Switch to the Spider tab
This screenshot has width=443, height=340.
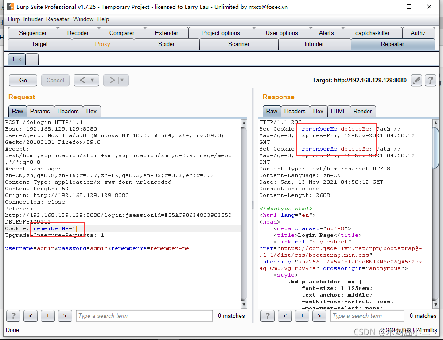click(167, 44)
